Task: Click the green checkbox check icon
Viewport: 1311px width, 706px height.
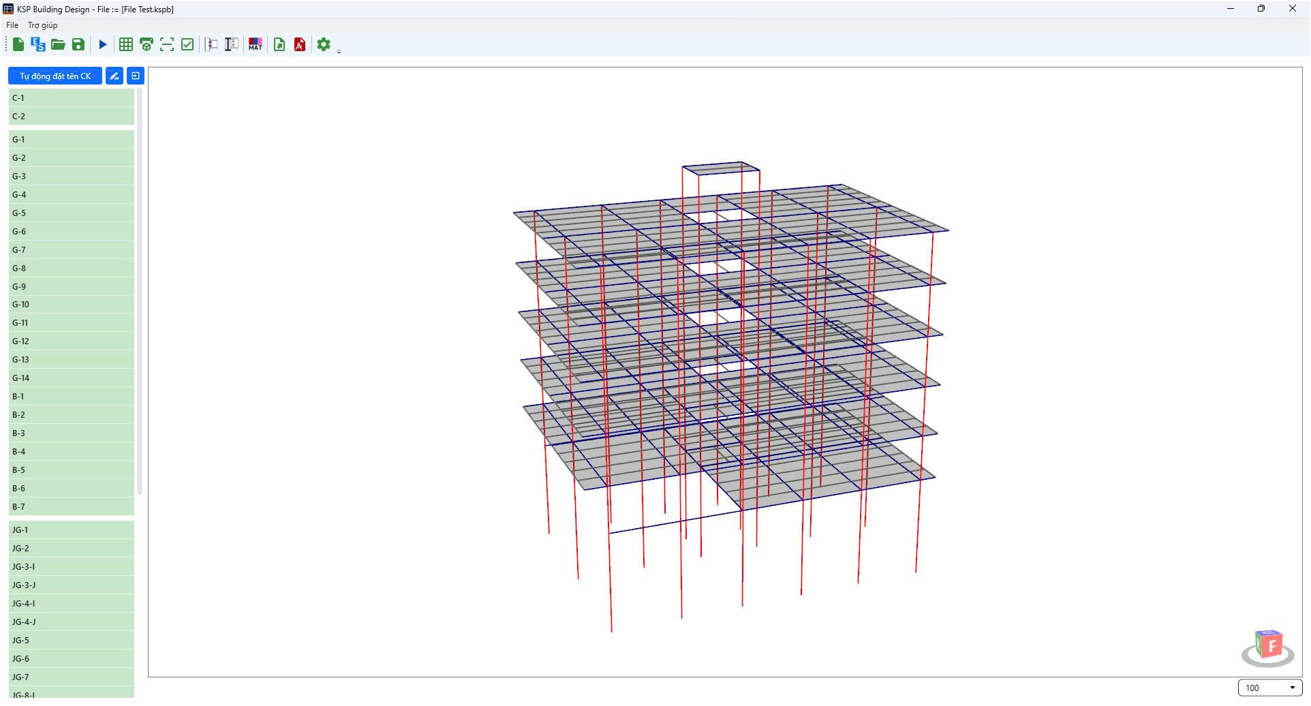Action: tap(187, 44)
